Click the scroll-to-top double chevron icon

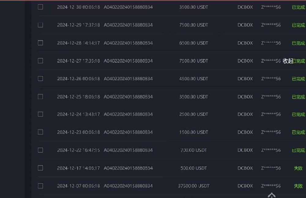pyautogui.click(x=272, y=195)
